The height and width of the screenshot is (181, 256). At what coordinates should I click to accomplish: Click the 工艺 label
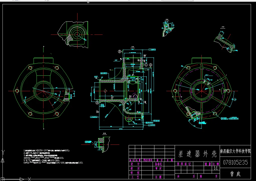coord(135,177)
